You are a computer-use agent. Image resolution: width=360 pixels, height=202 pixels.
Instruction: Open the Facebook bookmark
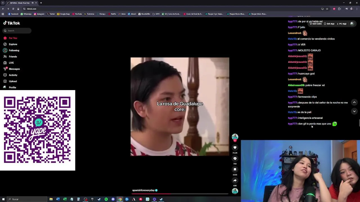pos(13,14)
